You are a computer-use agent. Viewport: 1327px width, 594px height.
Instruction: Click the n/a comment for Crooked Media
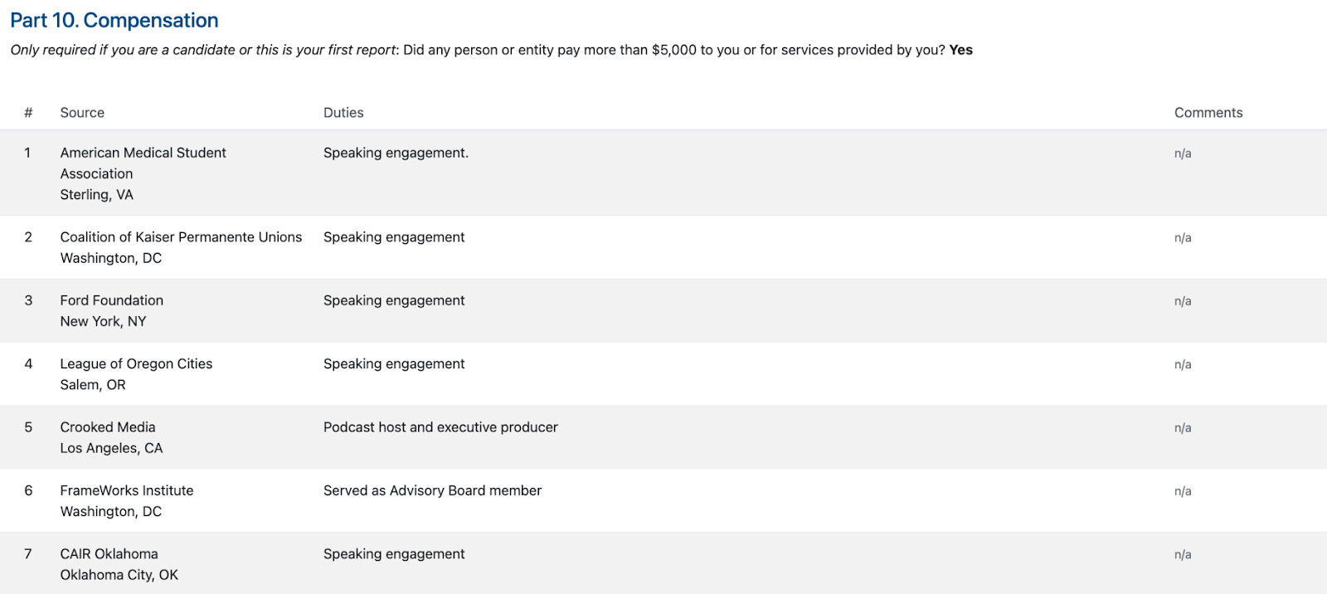pyautogui.click(x=1182, y=428)
